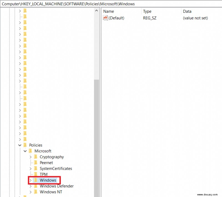Image resolution: width=222 pixels, height=197 pixels.
Task: Click the Cryptography folder icon
Action: 36,157
